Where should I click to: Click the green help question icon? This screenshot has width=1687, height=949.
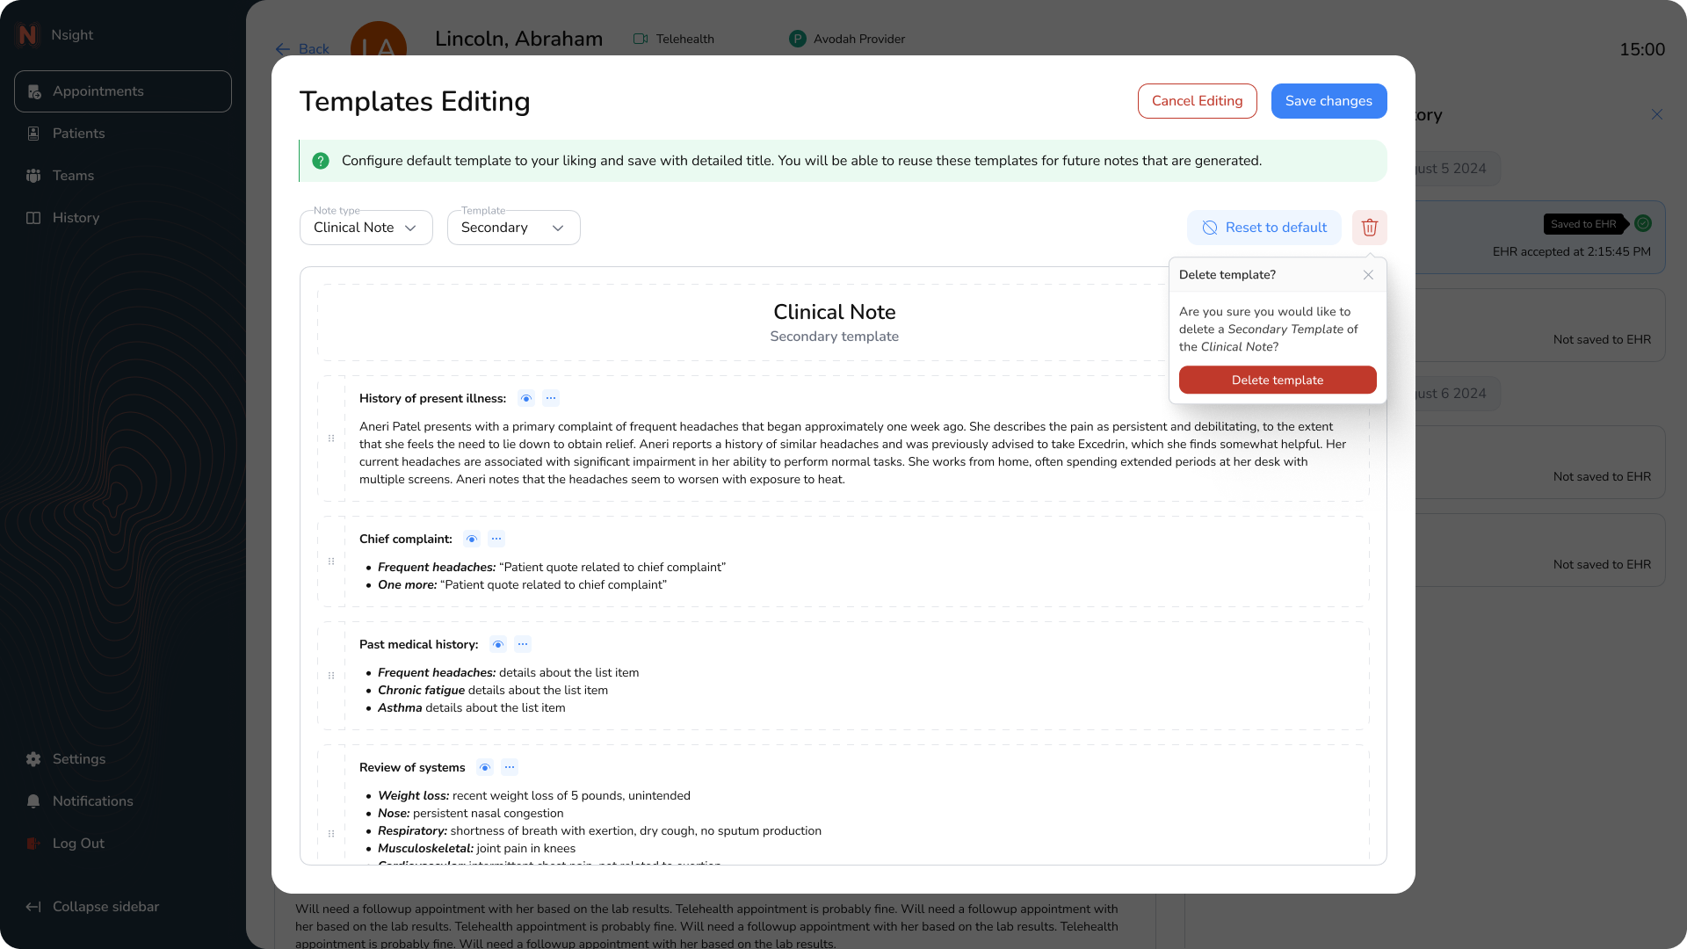321,161
